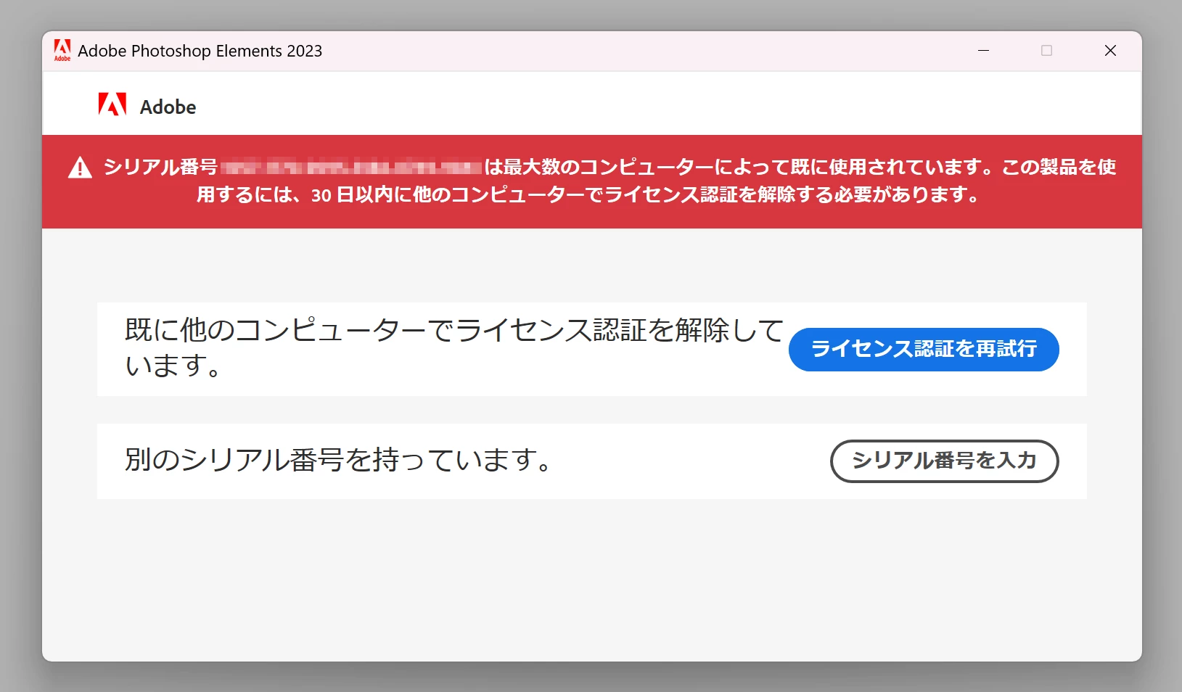Click the シリアル番号を入力 button
Screen dimensions: 1182x692
[944, 461]
